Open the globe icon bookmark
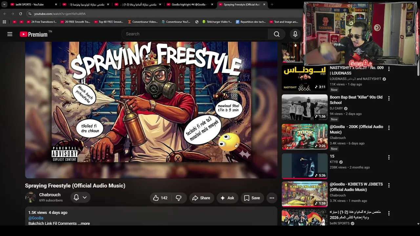The image size is (420, 236). coord(197,22)
